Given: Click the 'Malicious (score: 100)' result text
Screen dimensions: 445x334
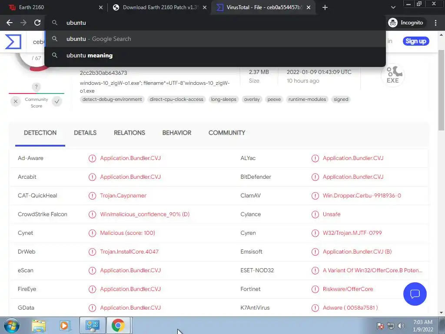Looking at the screenshot, I should (x=127, y=233).
